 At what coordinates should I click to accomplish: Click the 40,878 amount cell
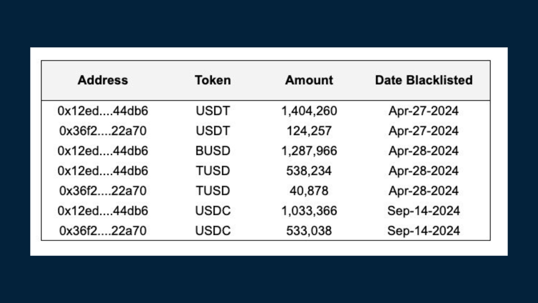coord(309,190)
